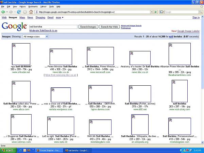
Task: Click the Back arrow in Firefox toolbar
Action: (x=3, y=12)
